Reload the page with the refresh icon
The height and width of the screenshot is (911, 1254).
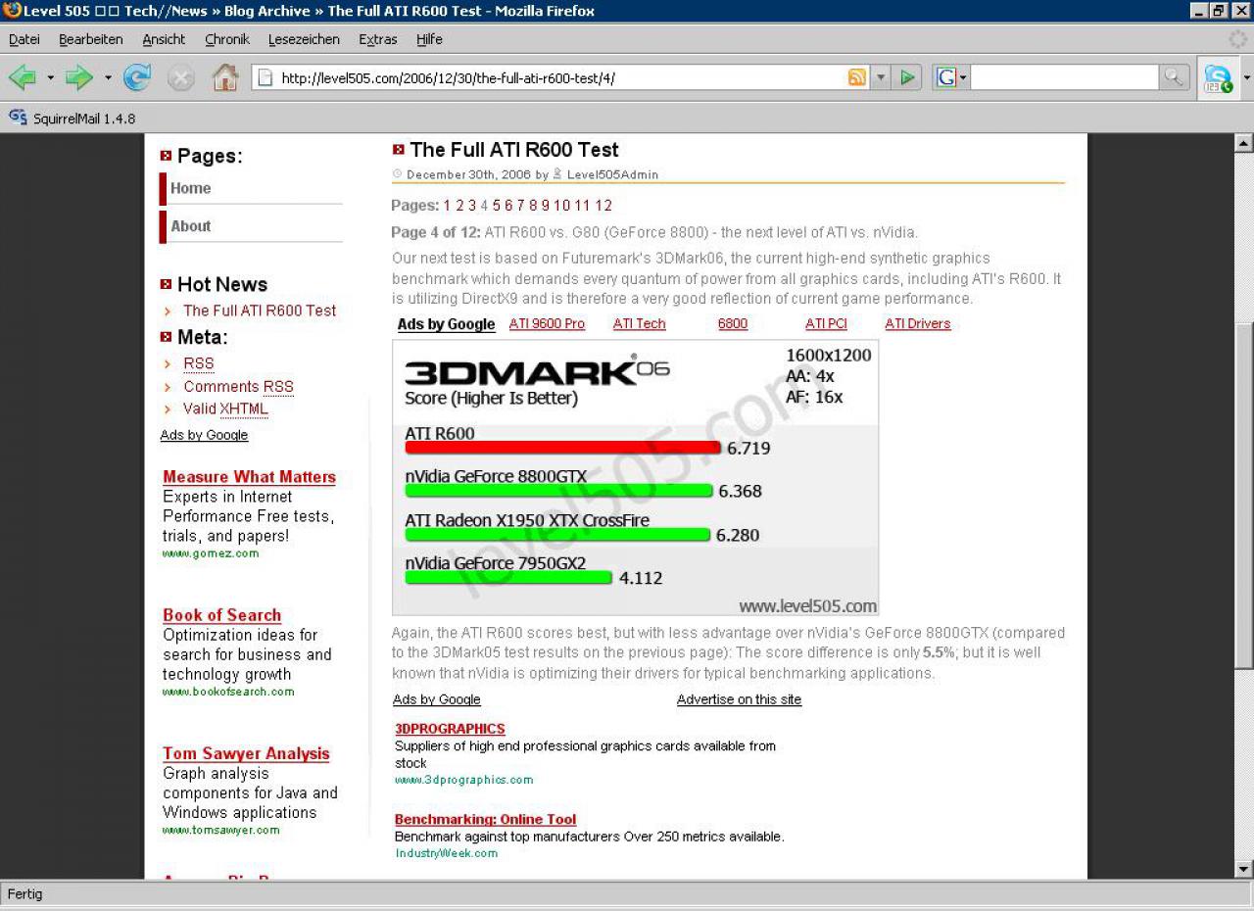click(137, 77)
